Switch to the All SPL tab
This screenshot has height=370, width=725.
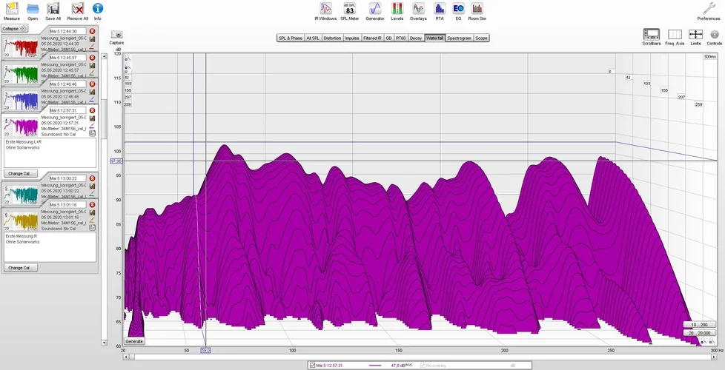pos(313,38)
